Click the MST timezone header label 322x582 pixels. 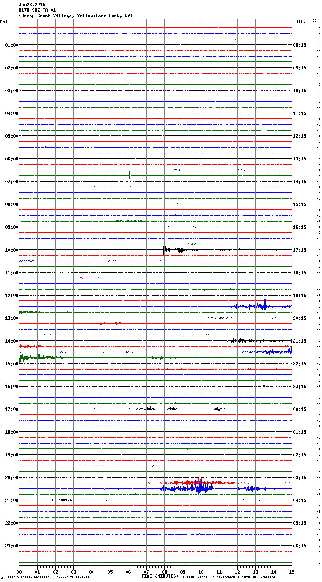[4, 22]
